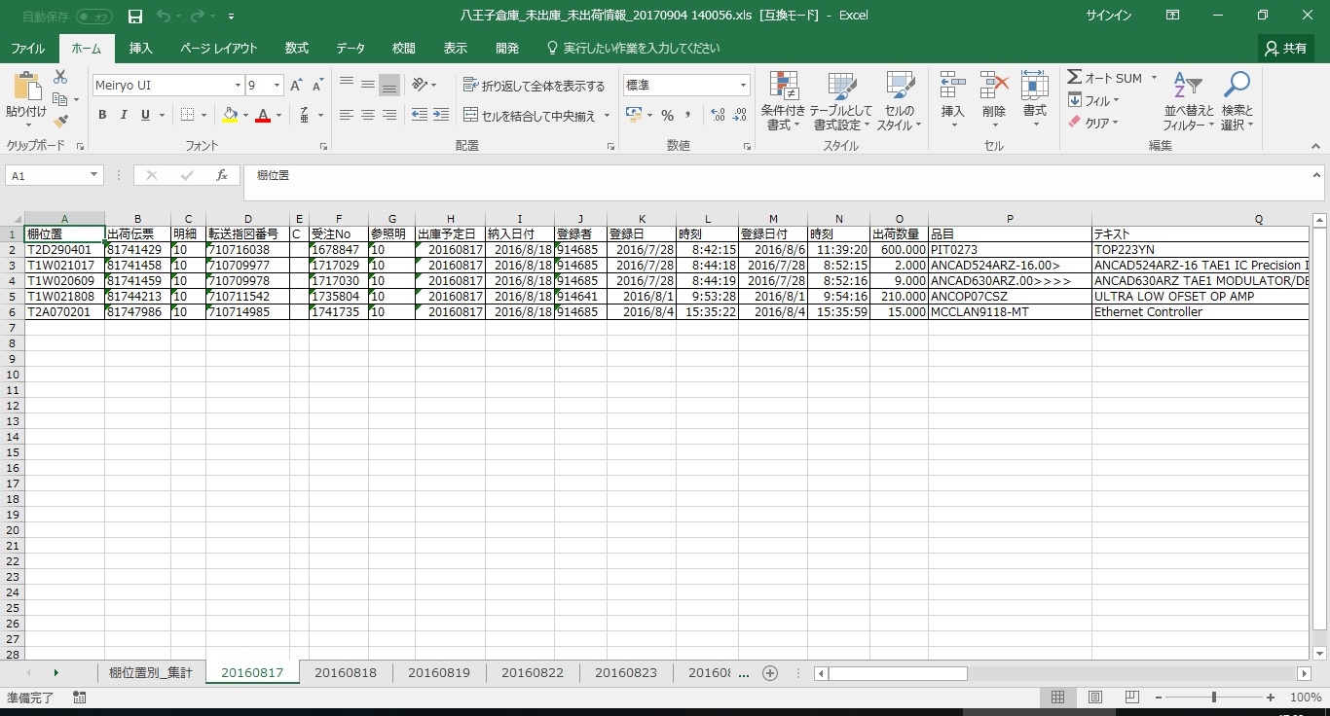Click the horizontal scrollbar thumb
The width and height of the screenshot is (1330, 716).
tap(898, 673)
